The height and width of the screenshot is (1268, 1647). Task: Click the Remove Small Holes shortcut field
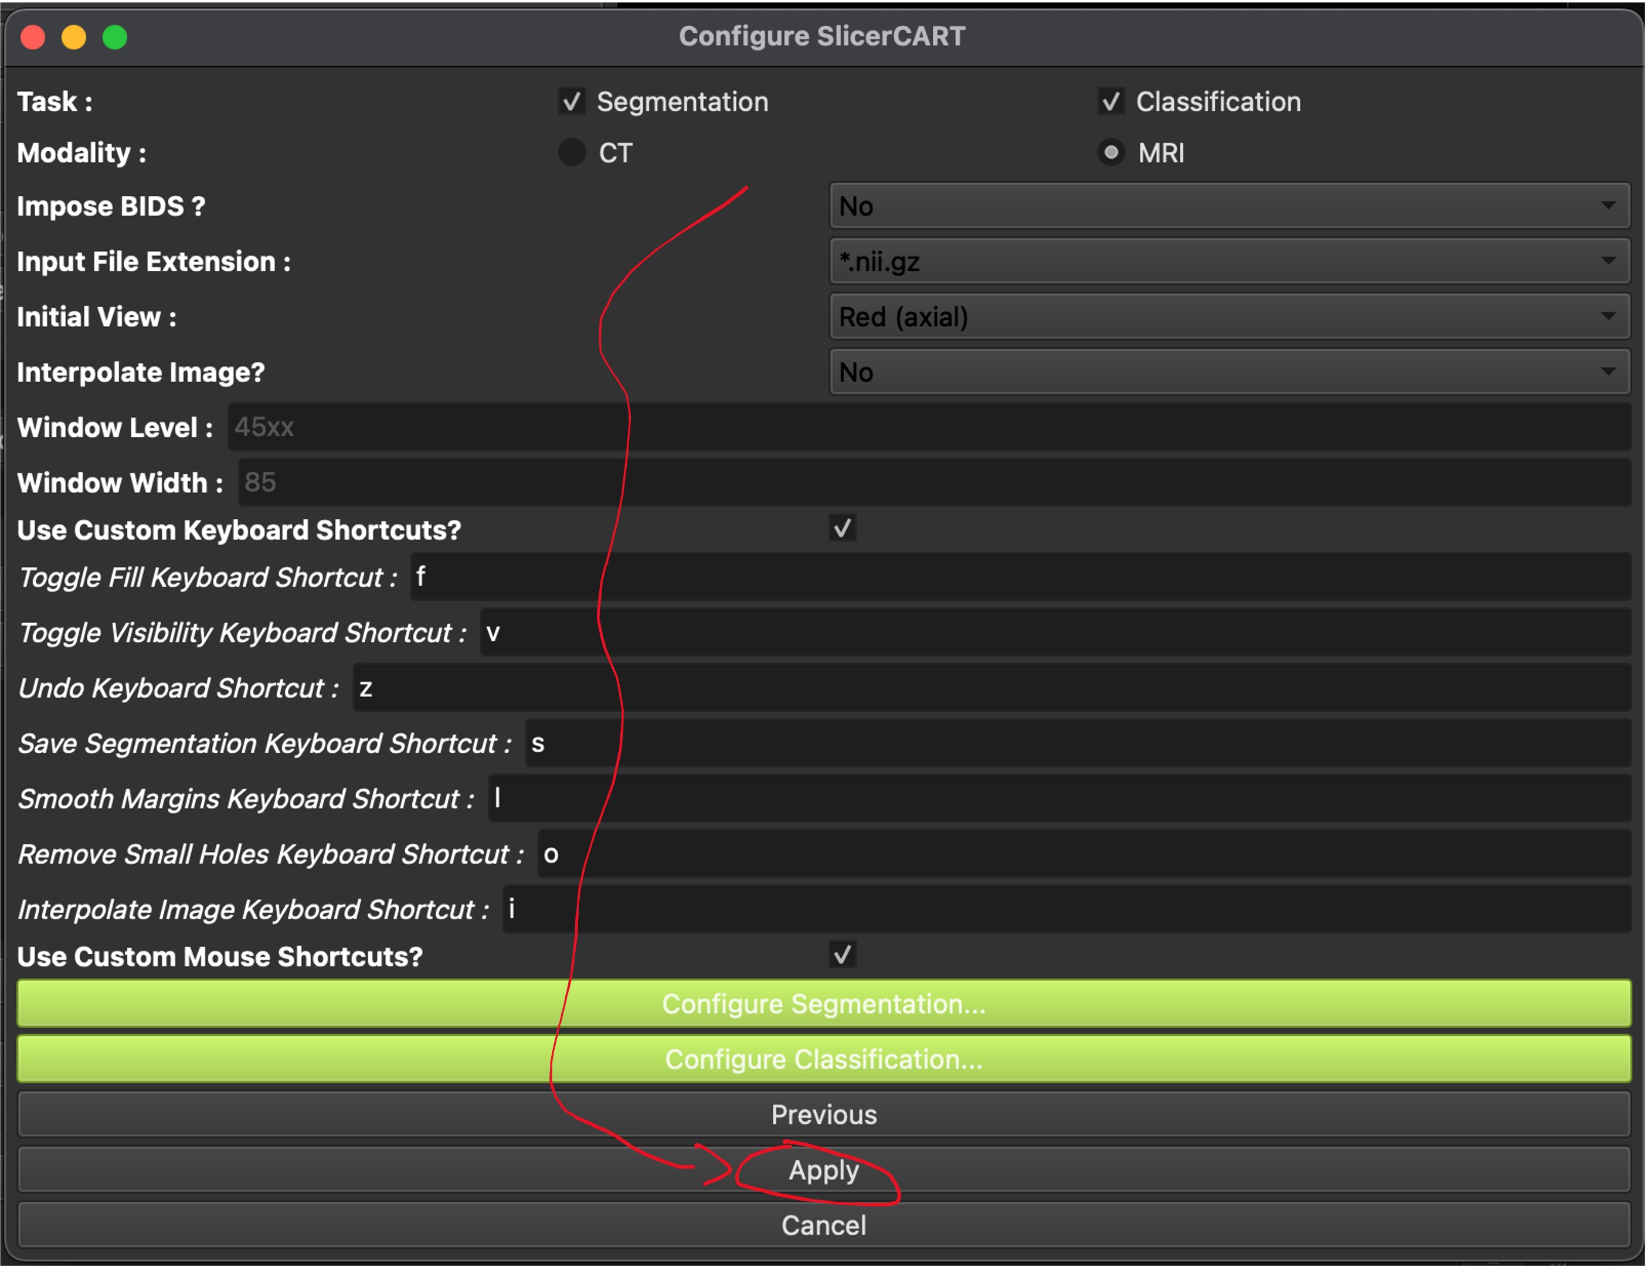1084,854
